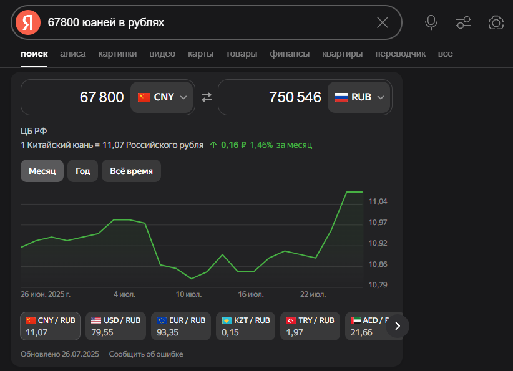Start voice search with microphone icon

tap(431, 23)
